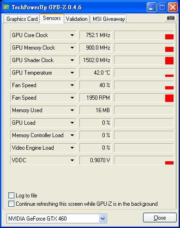
Task: Select the MSI Giveaway tab
Action: 108,19
